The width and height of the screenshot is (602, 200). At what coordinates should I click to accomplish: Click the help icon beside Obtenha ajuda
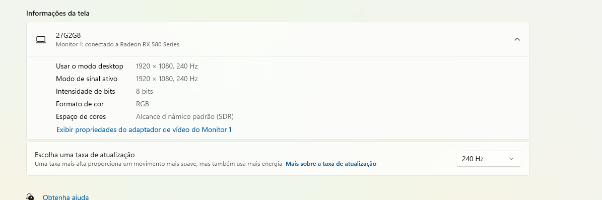[x=30, y=197]
